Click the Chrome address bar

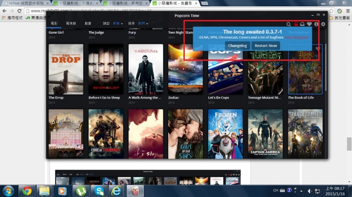click(x=179, y=11)
